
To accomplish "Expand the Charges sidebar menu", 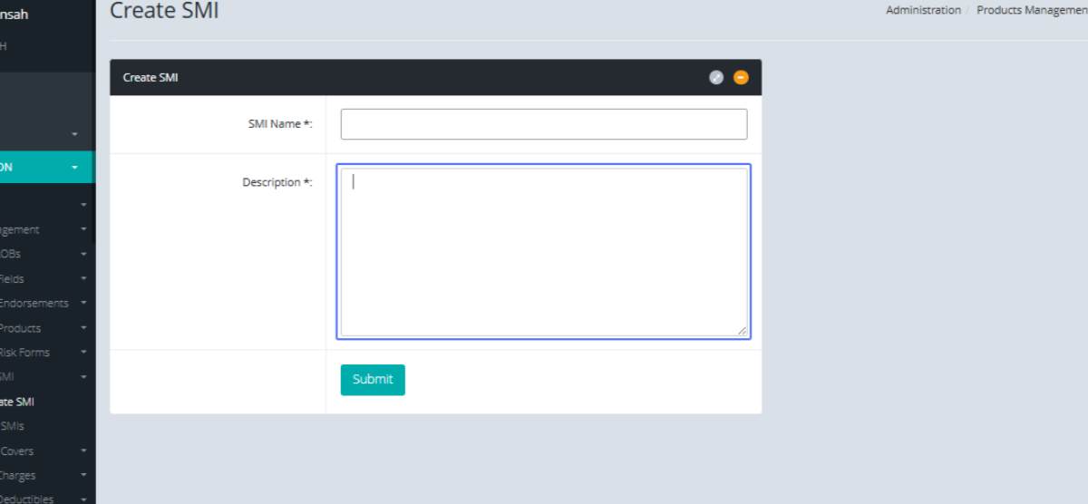I will point(18,475).
